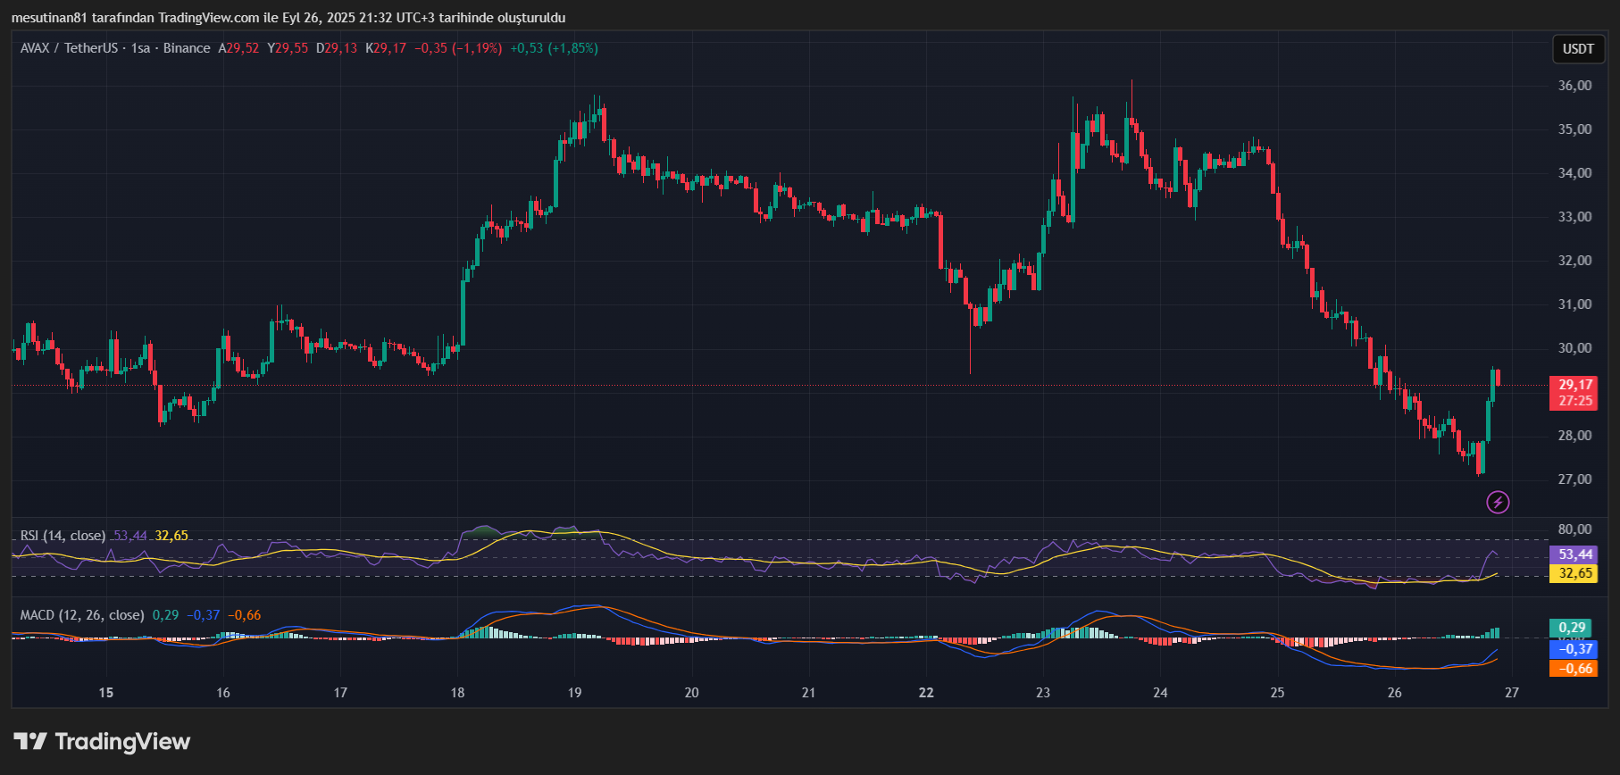Screen dimensions: 1620x775
Task: Click the purple lightning bolt icon
Action: tap(1498, 503)
